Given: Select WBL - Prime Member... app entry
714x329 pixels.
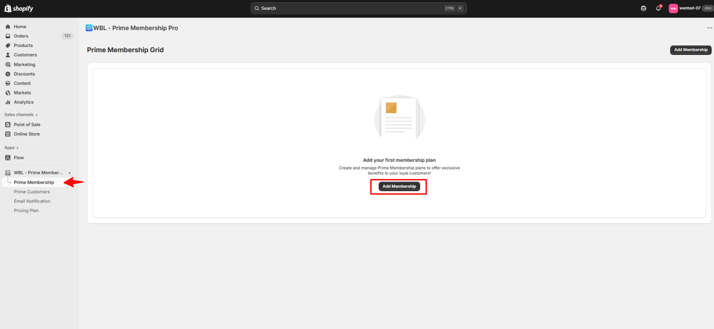Looking at the screenshot, I should (38, 173).
